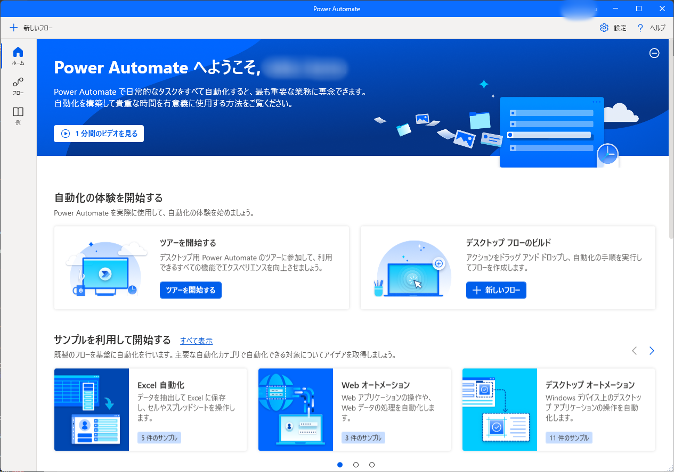Click the help question mark icon
The image size is (674, 472).
tap(640, 28)
